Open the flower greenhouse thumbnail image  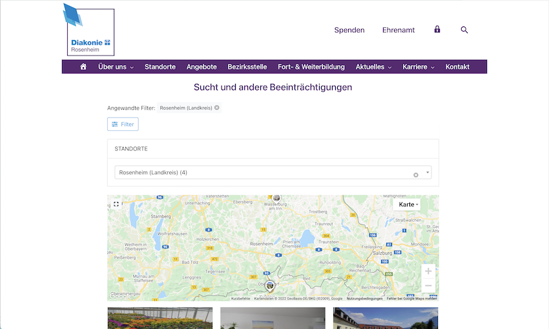tap(160, 318)
